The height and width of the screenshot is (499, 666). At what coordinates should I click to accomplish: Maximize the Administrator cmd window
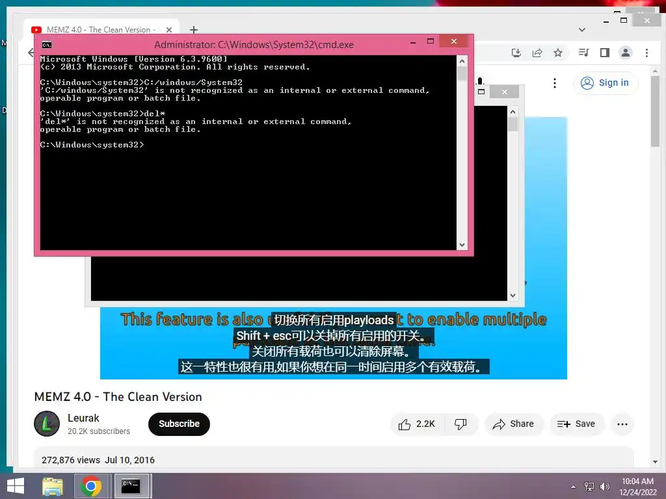(x=431, y=41)
